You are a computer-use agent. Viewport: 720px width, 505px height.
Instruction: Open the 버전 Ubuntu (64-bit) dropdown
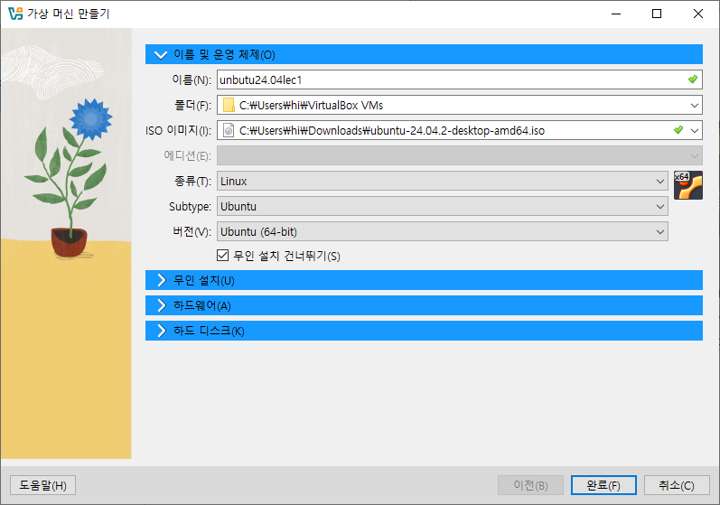(442, 231)
